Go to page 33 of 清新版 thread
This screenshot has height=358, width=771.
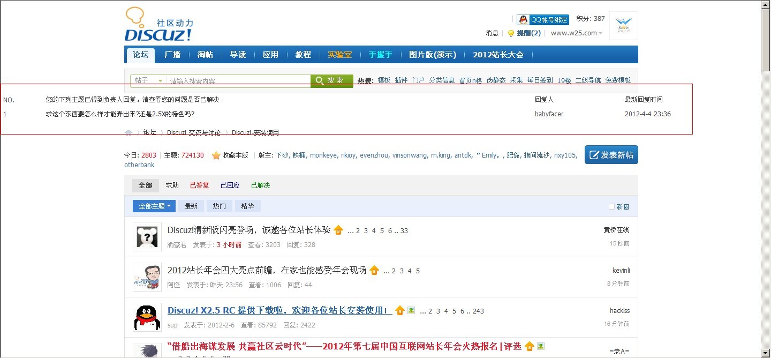coord(404,231)
